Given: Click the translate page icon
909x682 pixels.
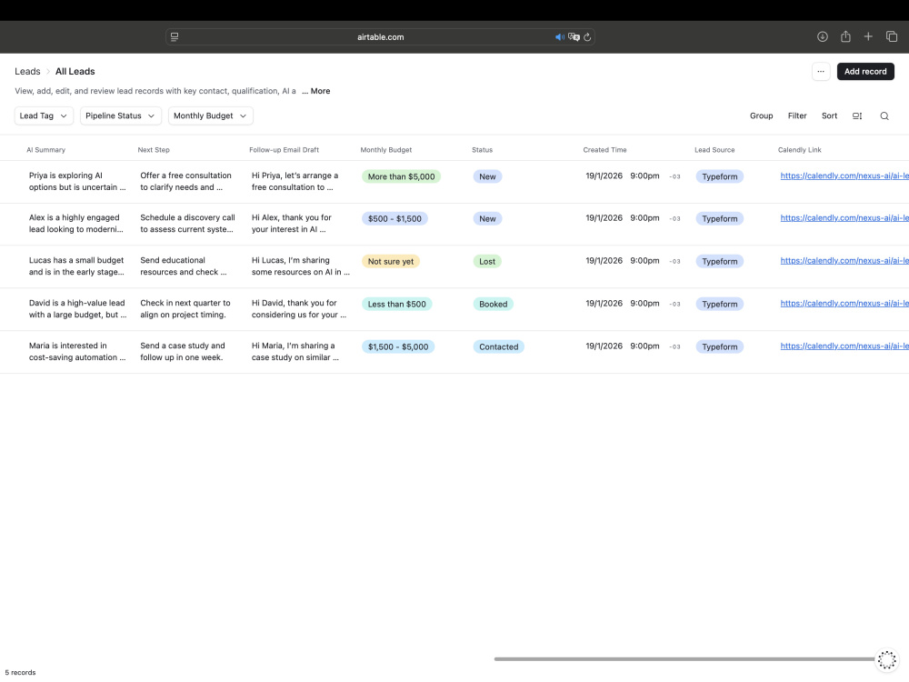Looking at the screenshot, I should [x=574, y=37].
